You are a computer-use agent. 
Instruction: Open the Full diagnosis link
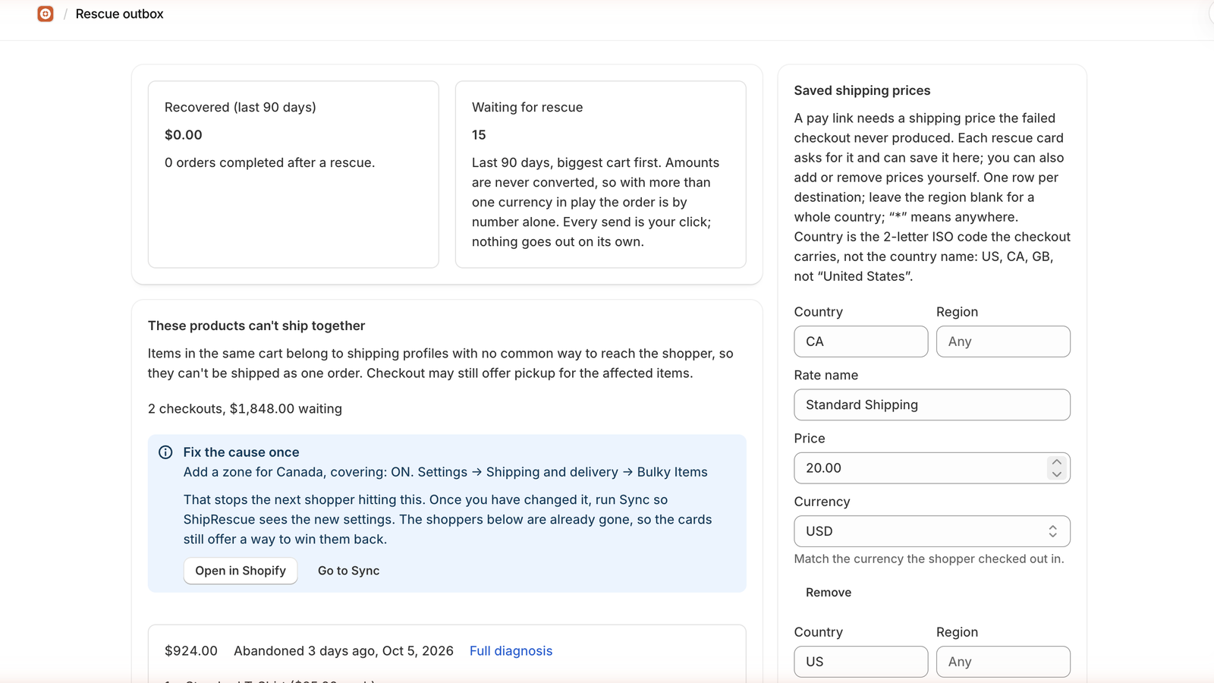(511, 651)
